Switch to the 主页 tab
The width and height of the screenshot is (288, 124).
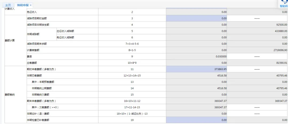click(8, 5)
